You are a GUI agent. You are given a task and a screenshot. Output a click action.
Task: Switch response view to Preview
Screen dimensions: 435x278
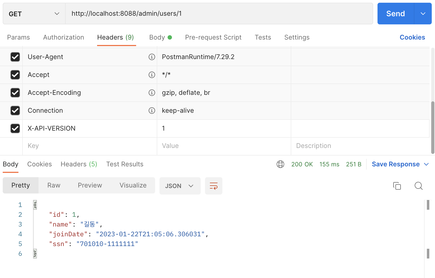pos(90,185)
